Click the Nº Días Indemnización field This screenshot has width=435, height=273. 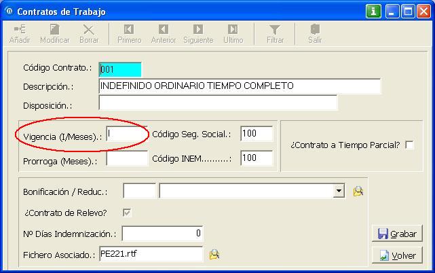(163, 234)
